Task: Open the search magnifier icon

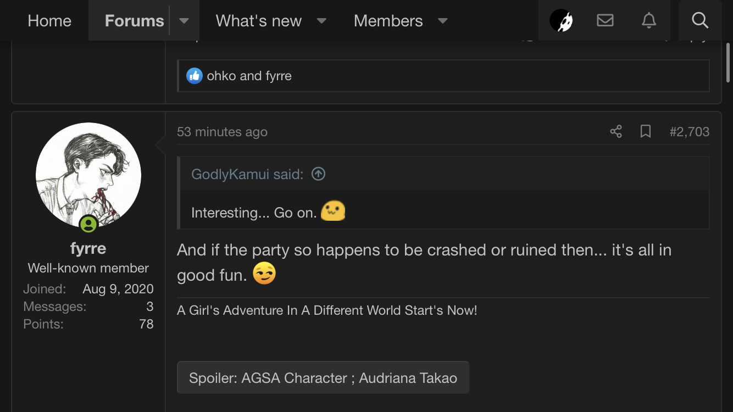Action: coord(699,21)
